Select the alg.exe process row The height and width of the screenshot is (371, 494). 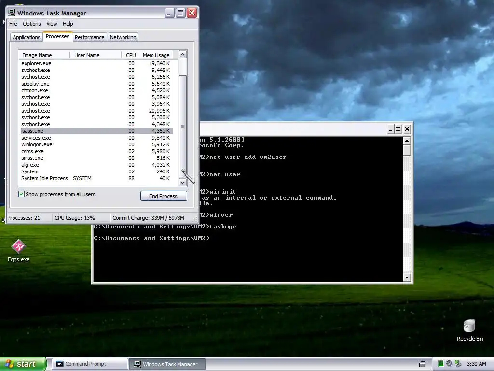(96, 165)
